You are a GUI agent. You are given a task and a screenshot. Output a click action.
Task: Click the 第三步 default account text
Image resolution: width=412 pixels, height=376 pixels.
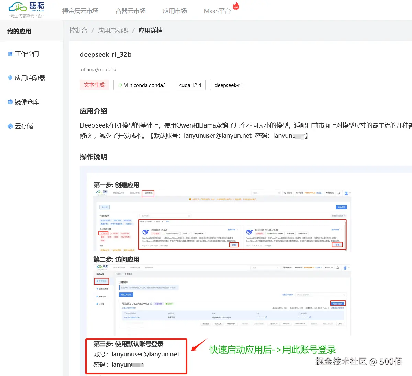point(136,356)
